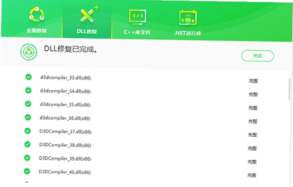This screenshot has width=293, height=187.
Task: Click the .NET运行库 calendar icon
Action: click(x=188, y=18)
